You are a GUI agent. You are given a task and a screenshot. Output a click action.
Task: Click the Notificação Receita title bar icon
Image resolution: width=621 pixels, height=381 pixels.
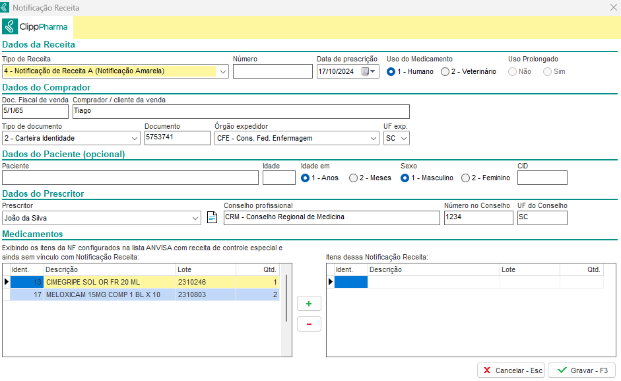click(6, 7)
